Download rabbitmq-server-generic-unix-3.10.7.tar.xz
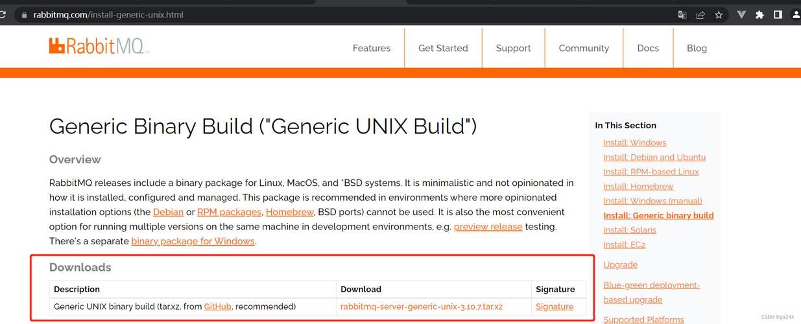This screenshot has height=324, width=801. click(422, 307)
